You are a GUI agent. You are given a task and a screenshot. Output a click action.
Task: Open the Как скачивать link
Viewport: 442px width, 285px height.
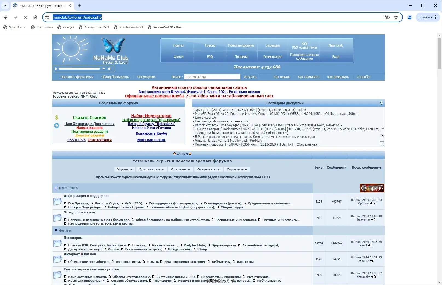(308, 77)
